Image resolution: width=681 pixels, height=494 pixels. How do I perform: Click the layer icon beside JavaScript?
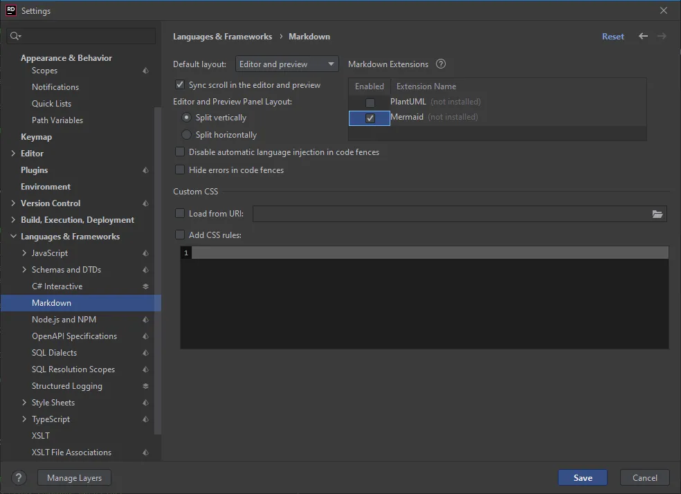[x=145, y=253]
